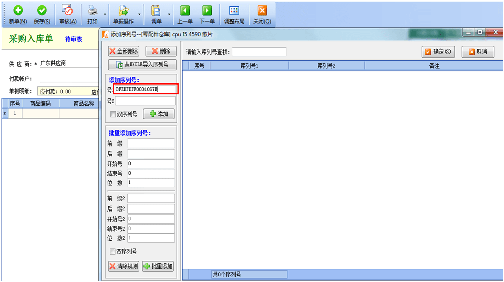Click the 位数2 field
Image resolution: width=504 pixels, height=282 pixels.
pos(151,238)
